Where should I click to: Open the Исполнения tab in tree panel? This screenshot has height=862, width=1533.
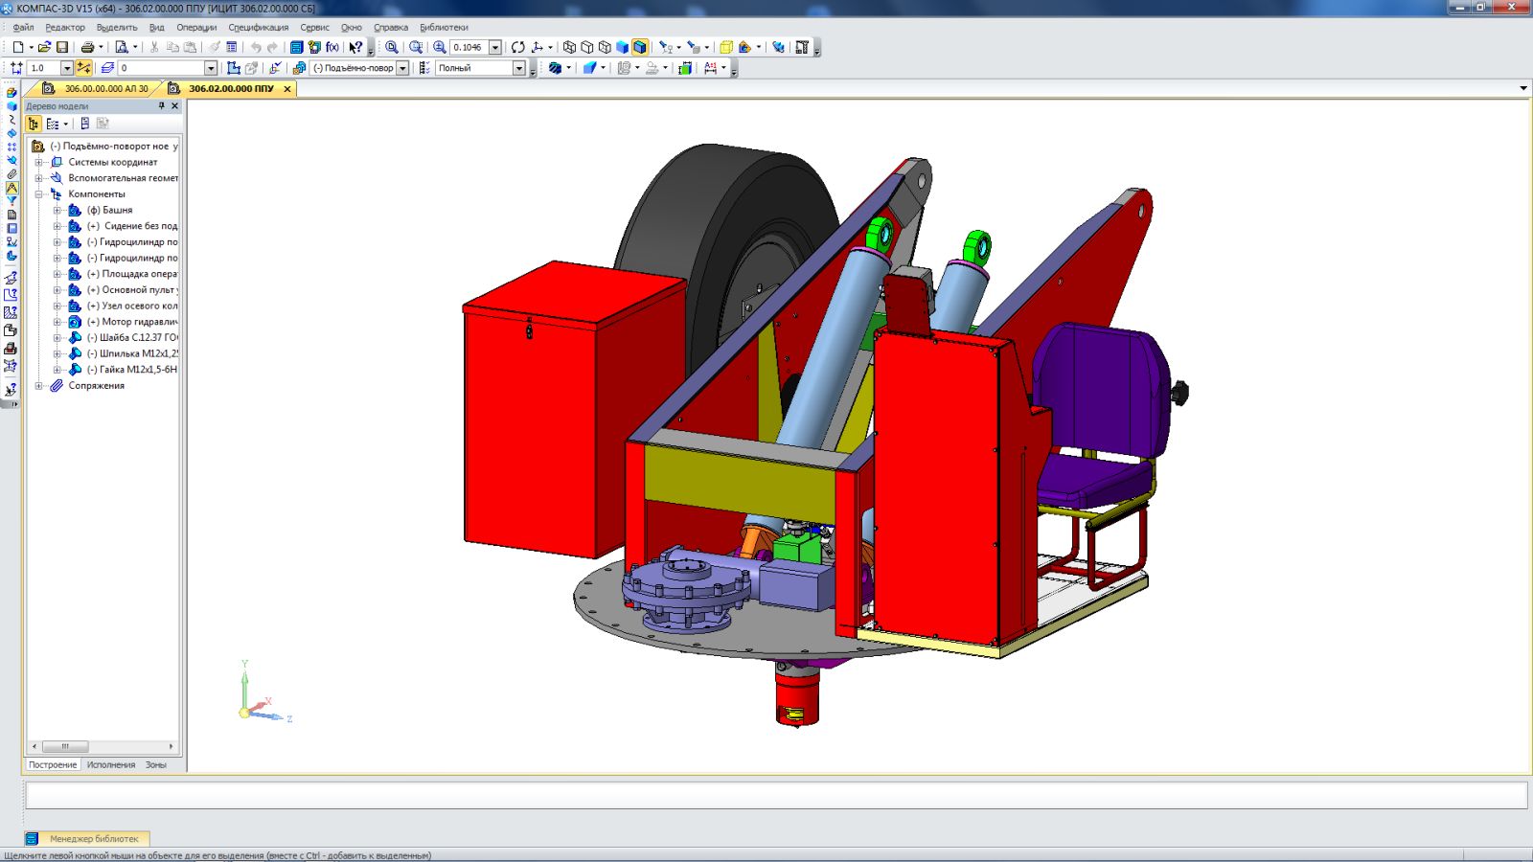tap(111, 764)
